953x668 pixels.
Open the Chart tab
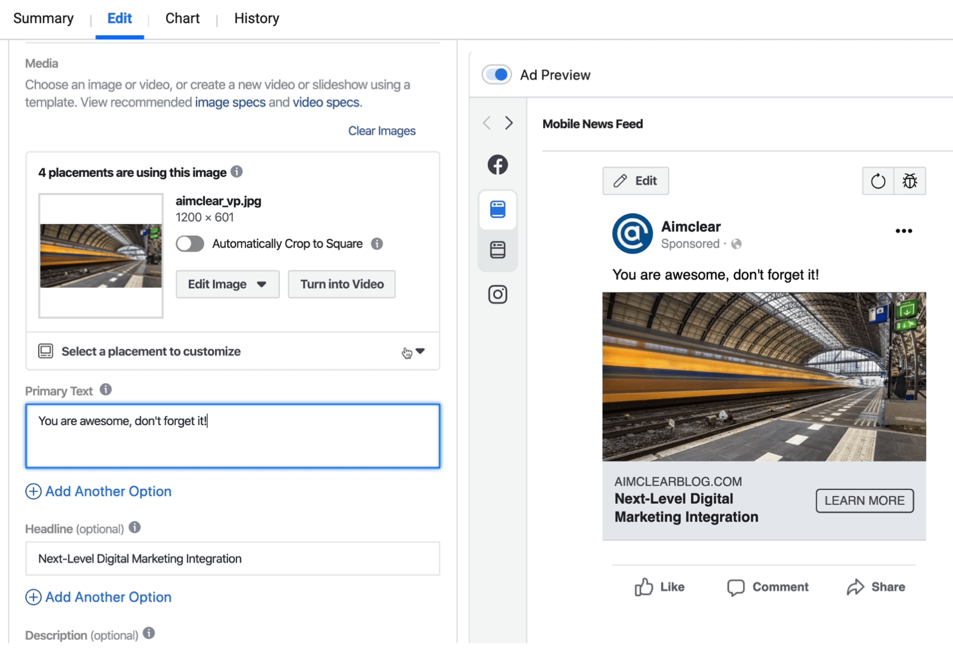point(182,18)
